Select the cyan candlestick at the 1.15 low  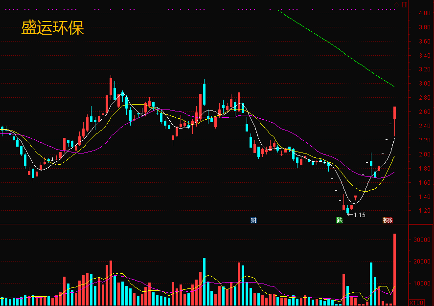[348, 210]
